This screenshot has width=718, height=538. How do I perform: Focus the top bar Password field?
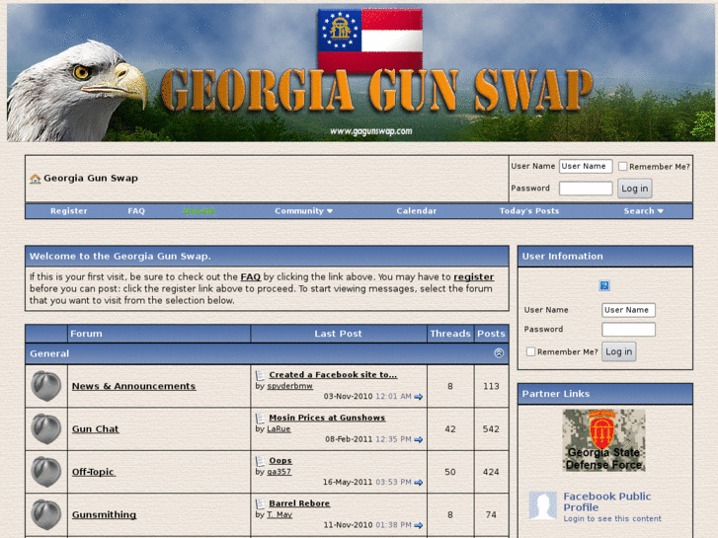click(x=586, y=189)
